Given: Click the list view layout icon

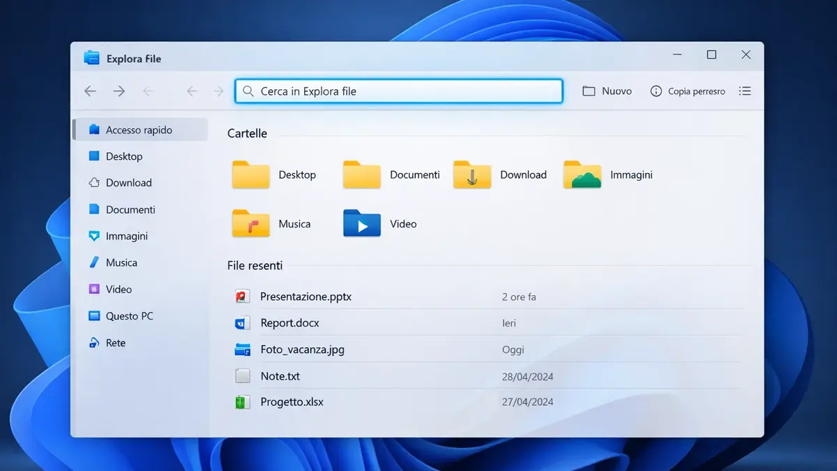Looking at the screenshot, I should 745,91.
